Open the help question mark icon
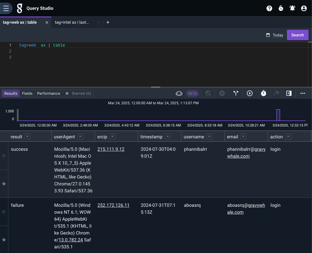This screenshot has width=312, height=253. (x=269, y=8)
